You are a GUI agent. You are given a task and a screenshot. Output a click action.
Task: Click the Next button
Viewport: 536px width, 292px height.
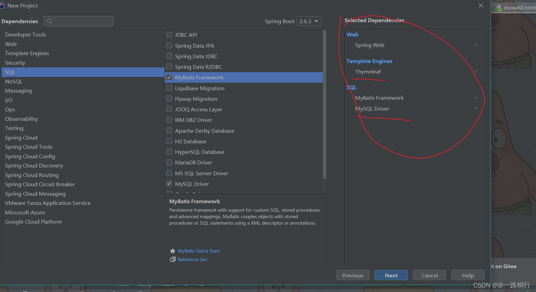tap(391, 275)
